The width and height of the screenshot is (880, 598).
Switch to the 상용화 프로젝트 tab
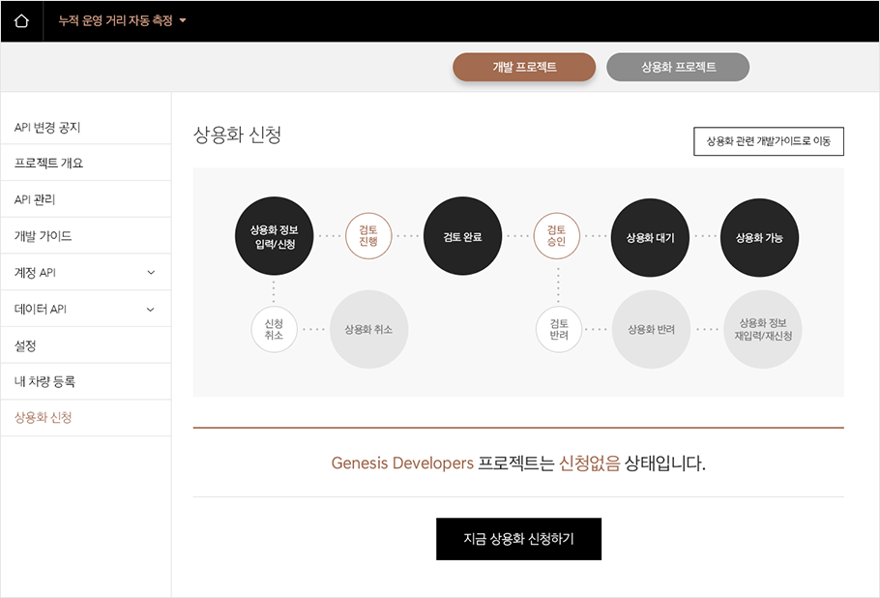pos(677,67)
